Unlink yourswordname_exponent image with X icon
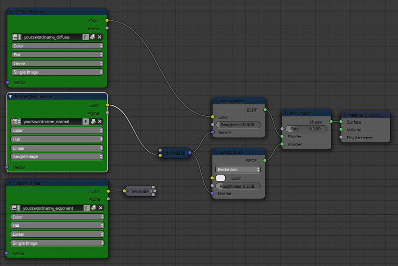398x266 pixels. (x=100, y=208)
